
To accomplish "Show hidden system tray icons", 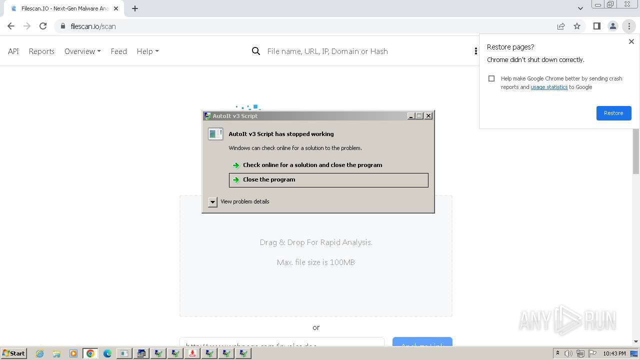I will coord(557,353).
